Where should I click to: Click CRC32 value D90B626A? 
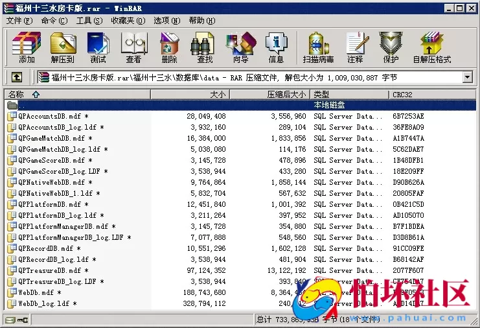coord(408,182)
